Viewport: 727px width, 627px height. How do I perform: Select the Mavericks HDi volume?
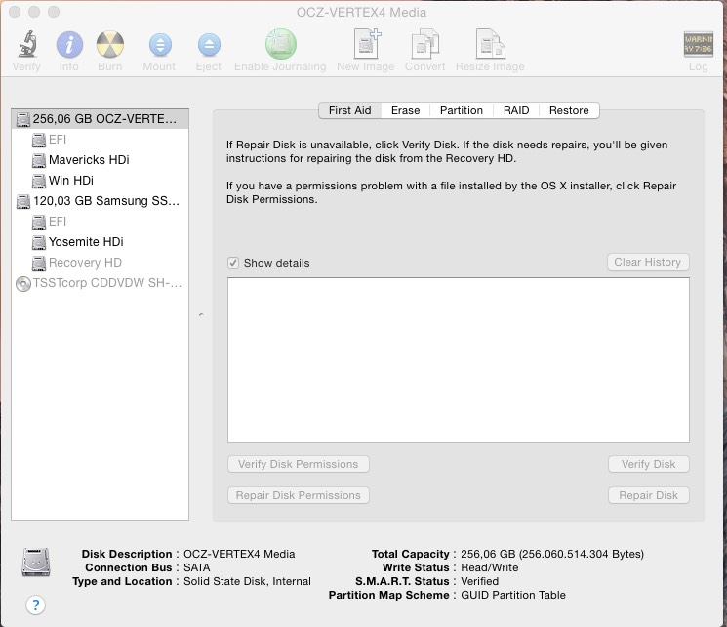click(101, 159)
